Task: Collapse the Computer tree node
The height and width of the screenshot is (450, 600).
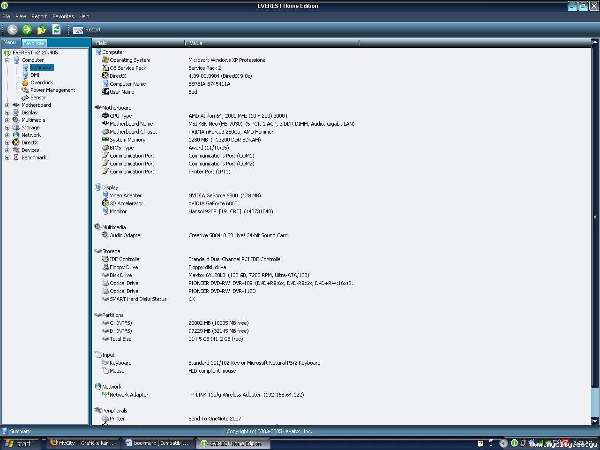Action: (x=7, y=60)
